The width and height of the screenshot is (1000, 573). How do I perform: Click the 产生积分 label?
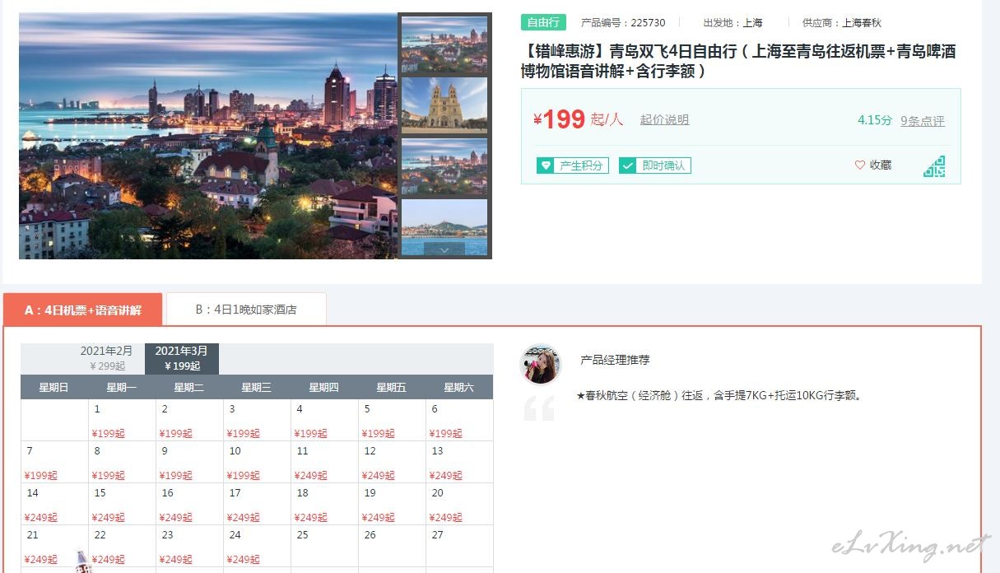click(581, 165)
